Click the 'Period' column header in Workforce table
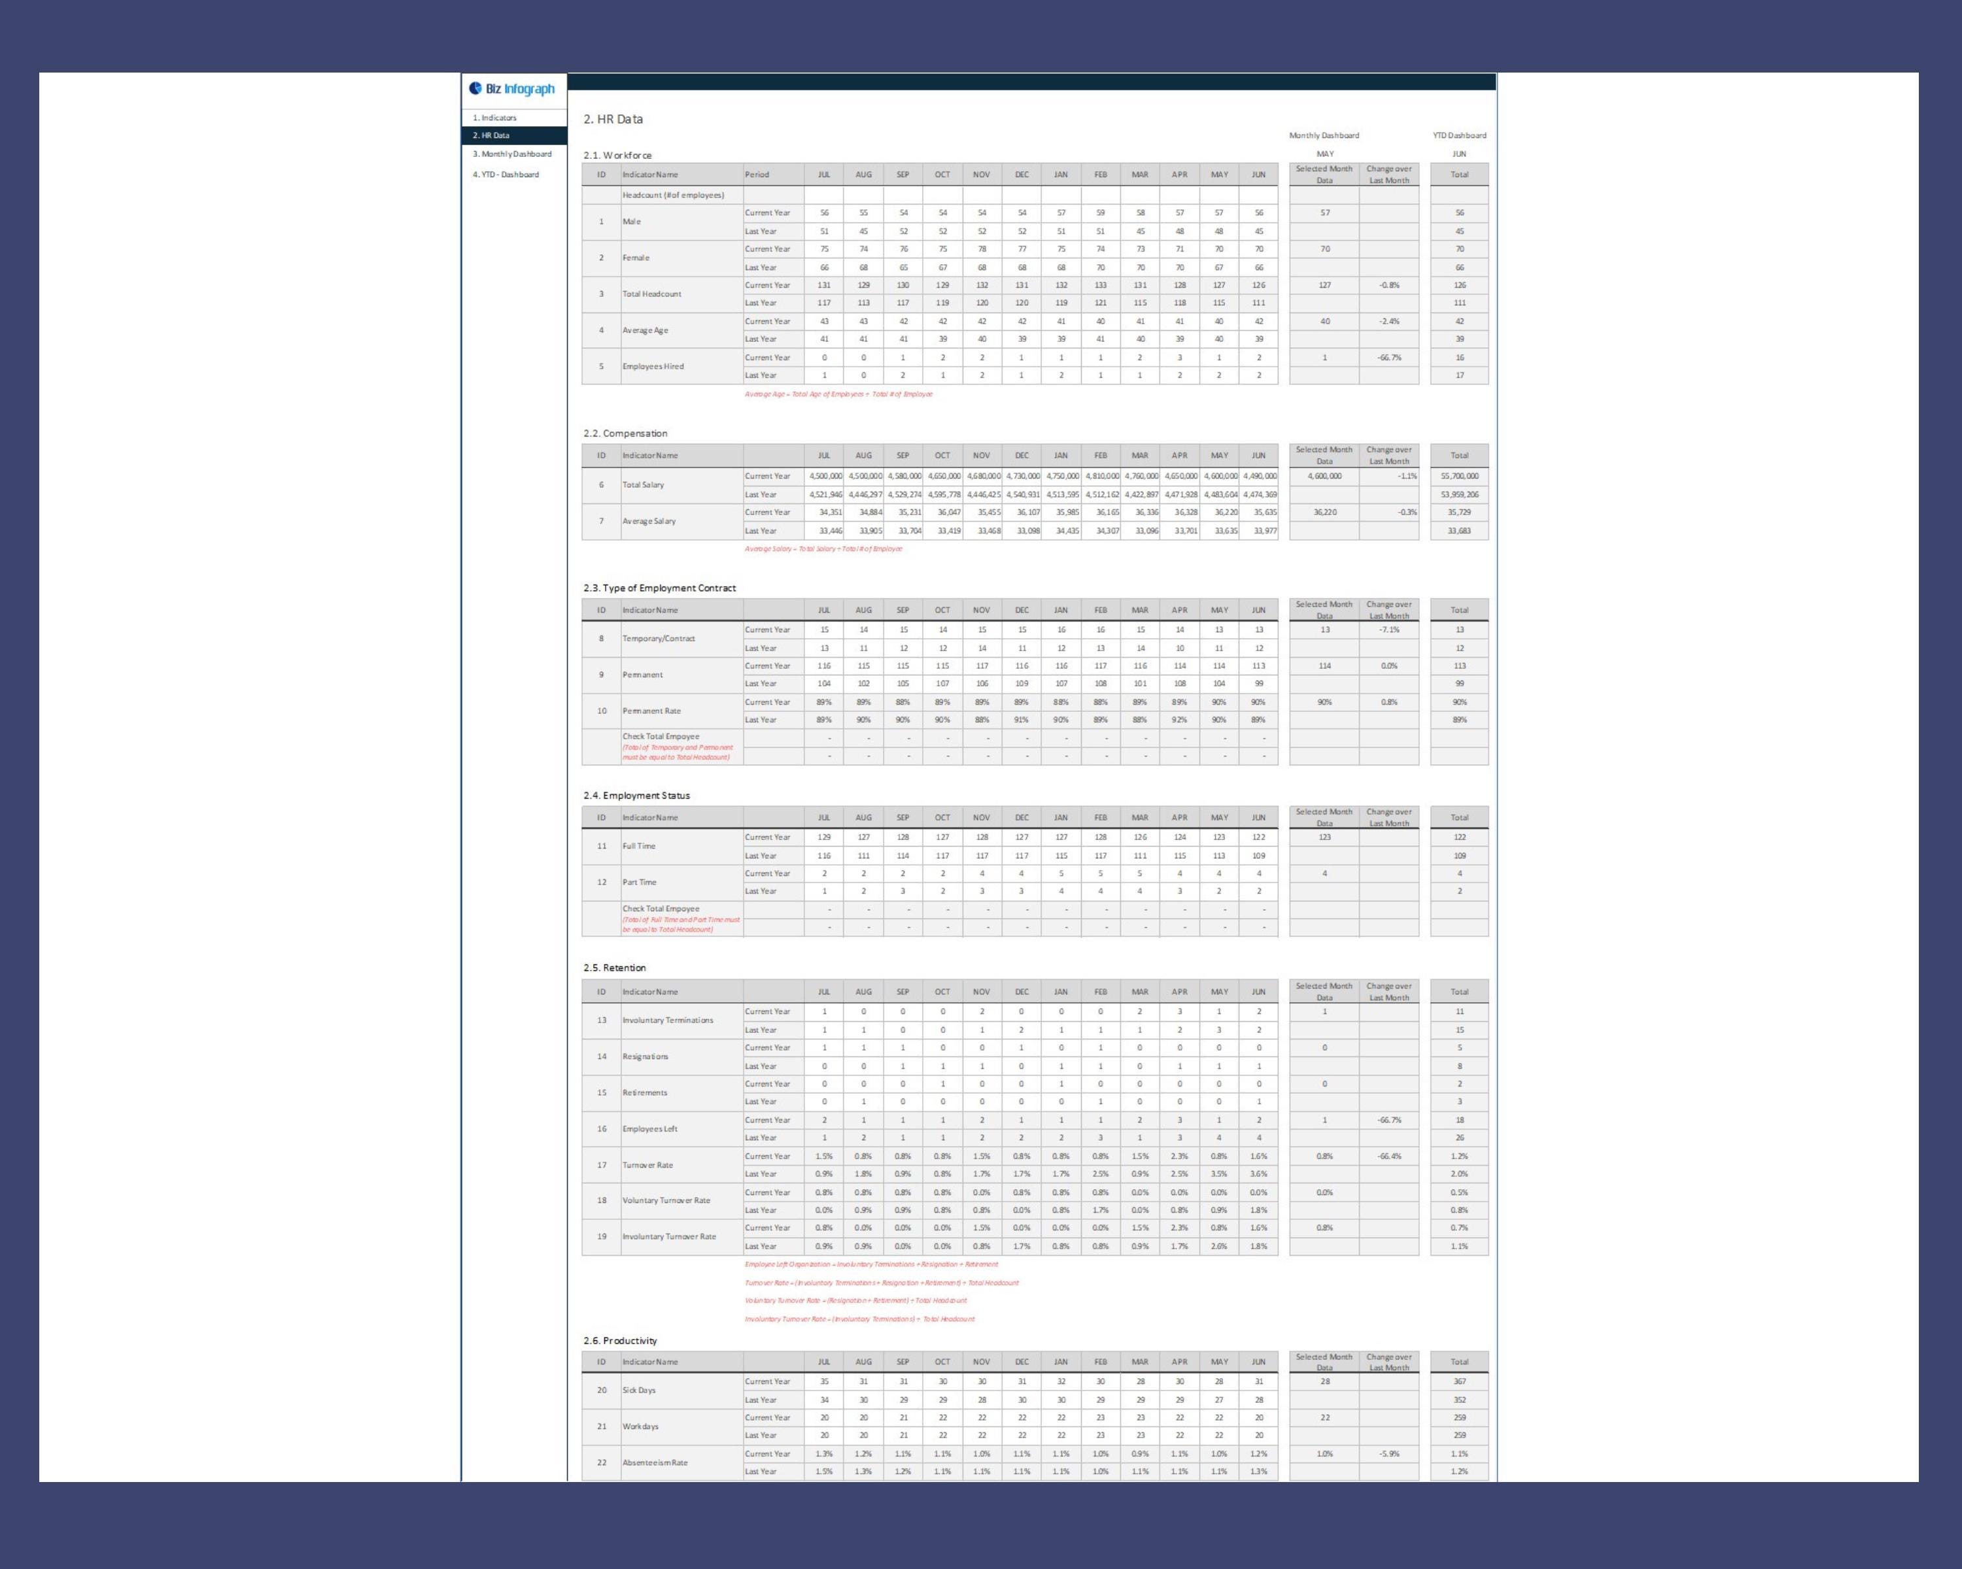 (x=774, y=175)
